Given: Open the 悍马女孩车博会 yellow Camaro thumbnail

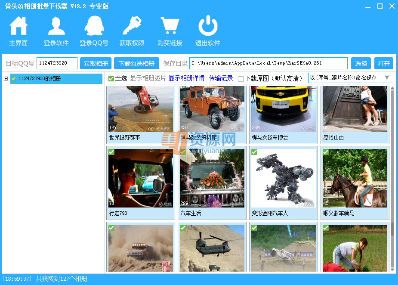Looking at the screenshot, I should click(284, 109).
